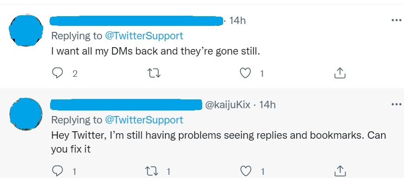Viewport: 404px width, 178px height.
Task: Reply to the tweet about replies and bookmarks
Action: tap(57, 171)
